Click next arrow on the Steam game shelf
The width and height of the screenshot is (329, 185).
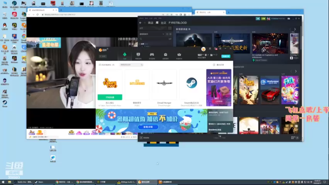click(296, 71)
